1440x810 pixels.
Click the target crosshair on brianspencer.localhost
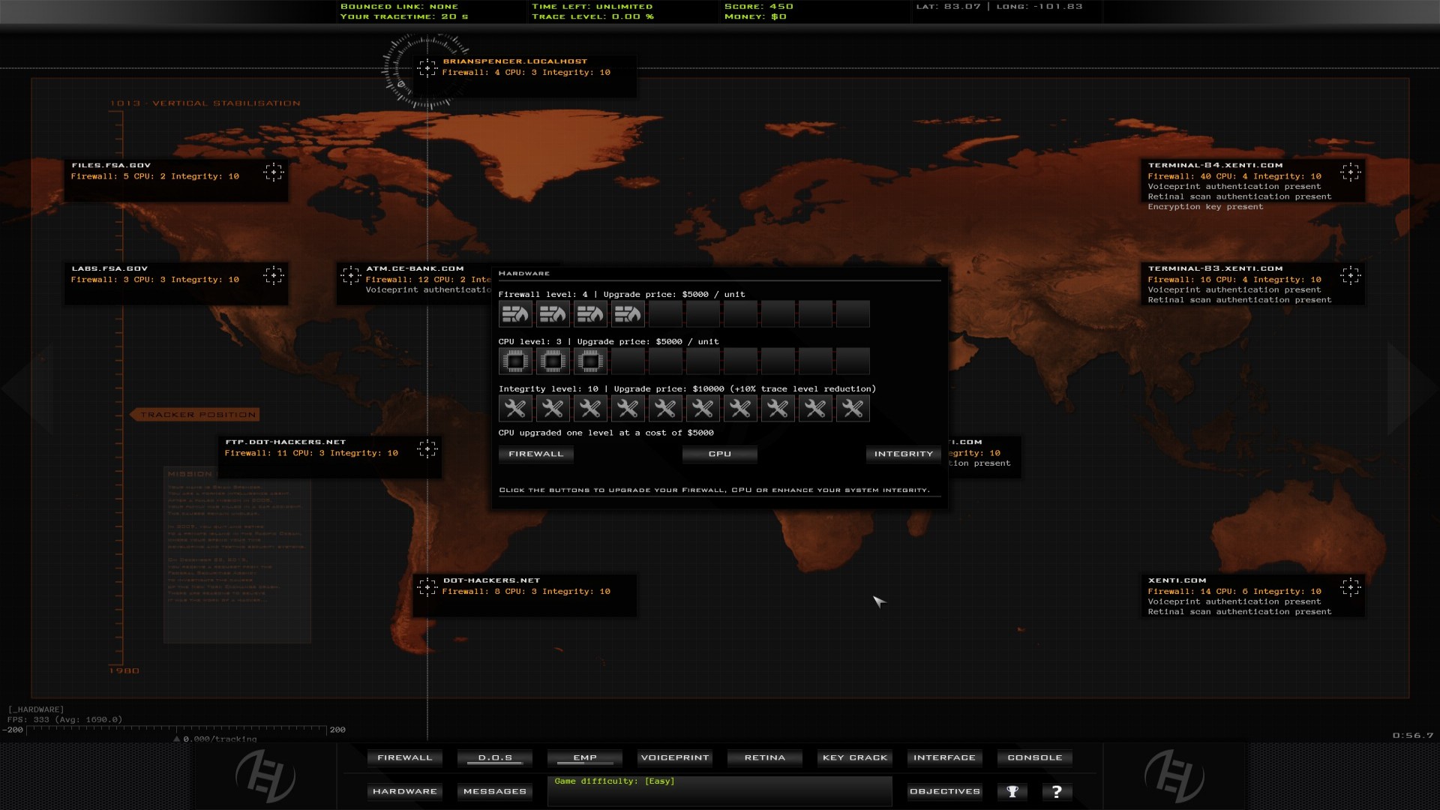428,68
